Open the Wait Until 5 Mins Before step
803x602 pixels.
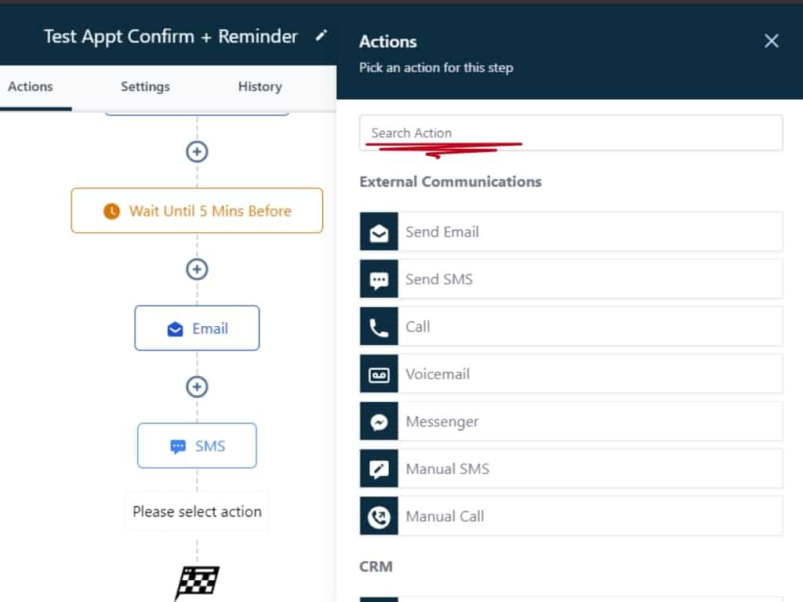(197, 211)
